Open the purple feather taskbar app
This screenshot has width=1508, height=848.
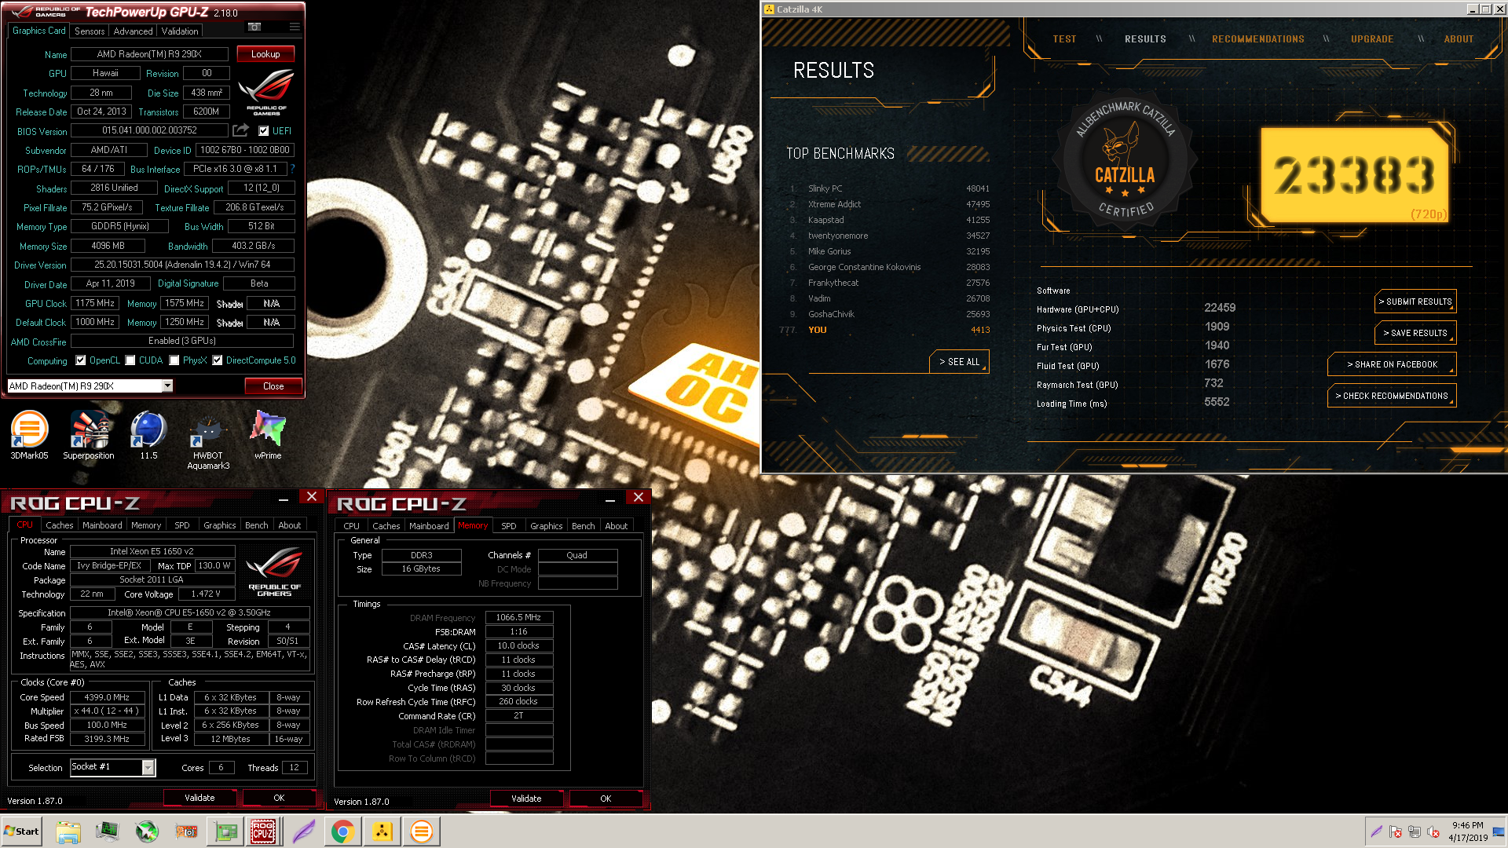(304, 832)
